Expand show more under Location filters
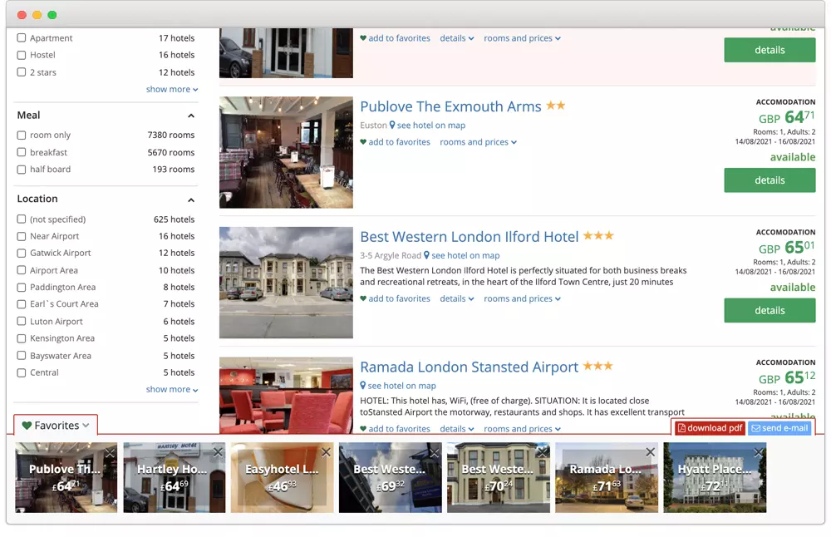The height and width of the screenshot is (537, 831). pos(171,389)
